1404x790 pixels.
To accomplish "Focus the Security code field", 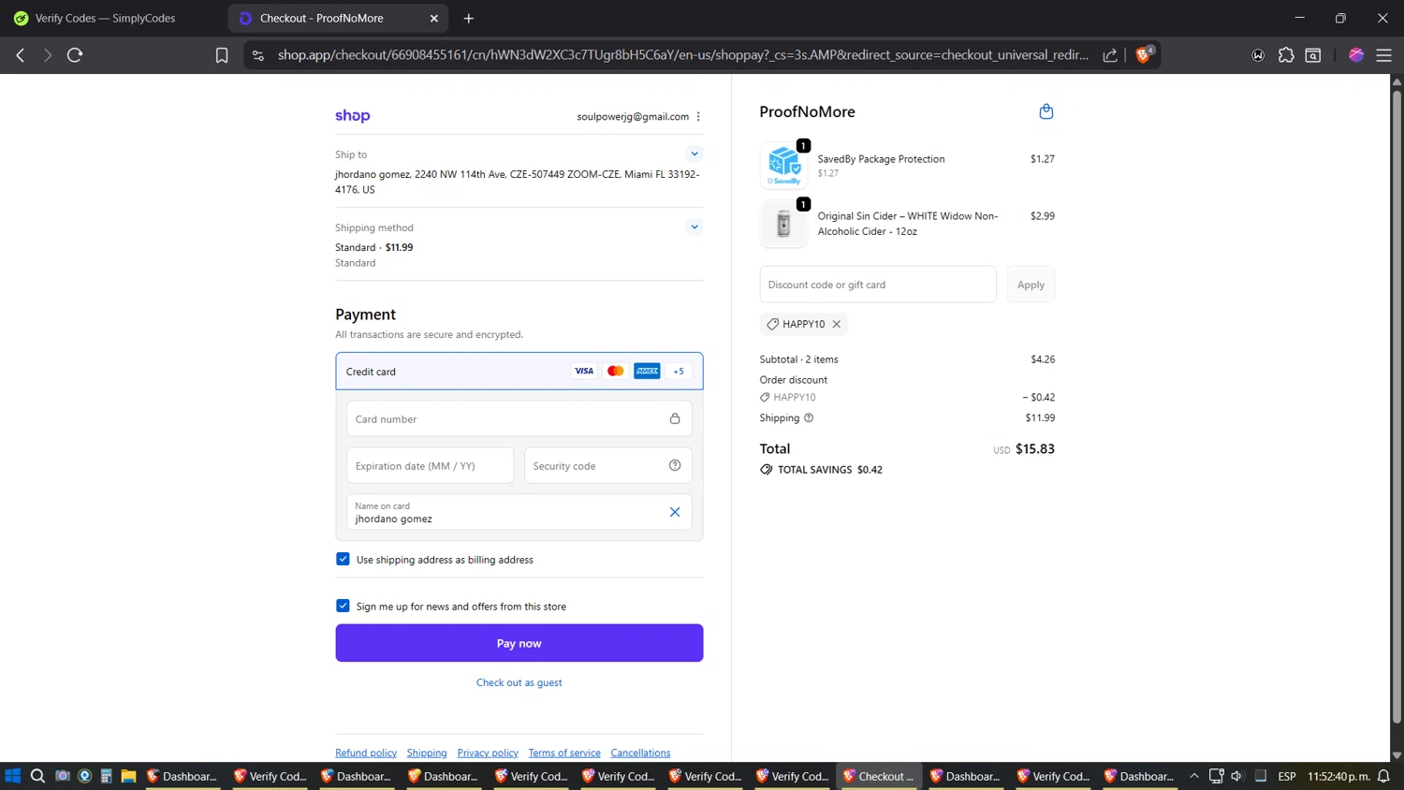I will coord(607,465).
